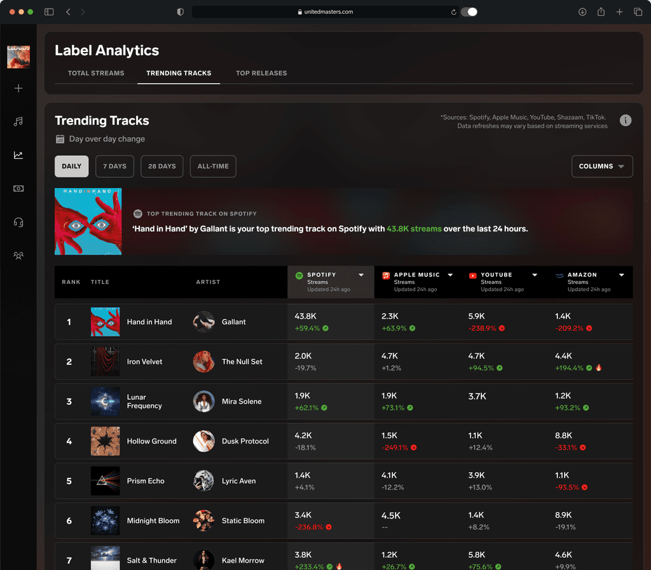Open artist Lyric Aven
The image size is (651, 570).
coord(239,481)
